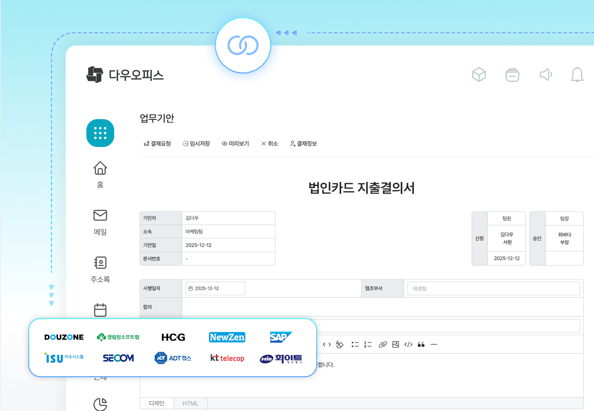Screen dimensions: 594x411
Task: Open 메일 from the sidebar
Action: coord(100,215)
